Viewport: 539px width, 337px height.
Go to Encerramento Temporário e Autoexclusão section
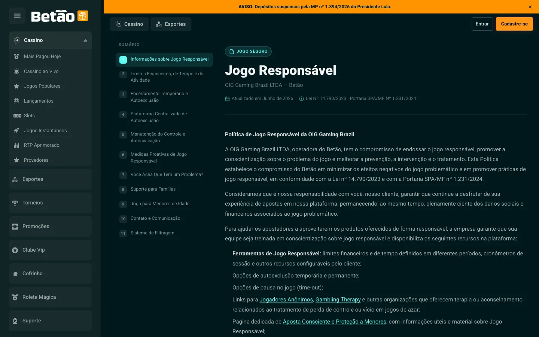(164, 97)
